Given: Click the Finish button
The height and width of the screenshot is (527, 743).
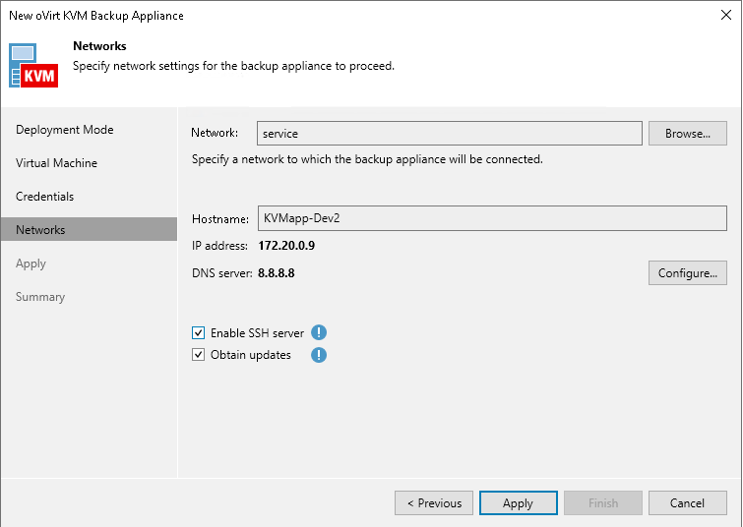Looking at the screenshot, I should [x=603, y=503].
